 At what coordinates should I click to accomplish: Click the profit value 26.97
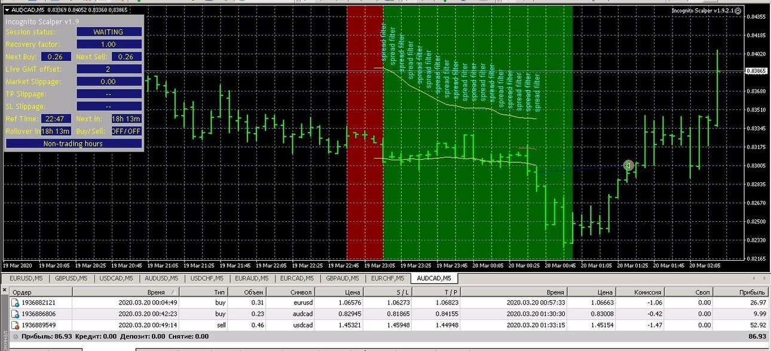coord(758,303)
